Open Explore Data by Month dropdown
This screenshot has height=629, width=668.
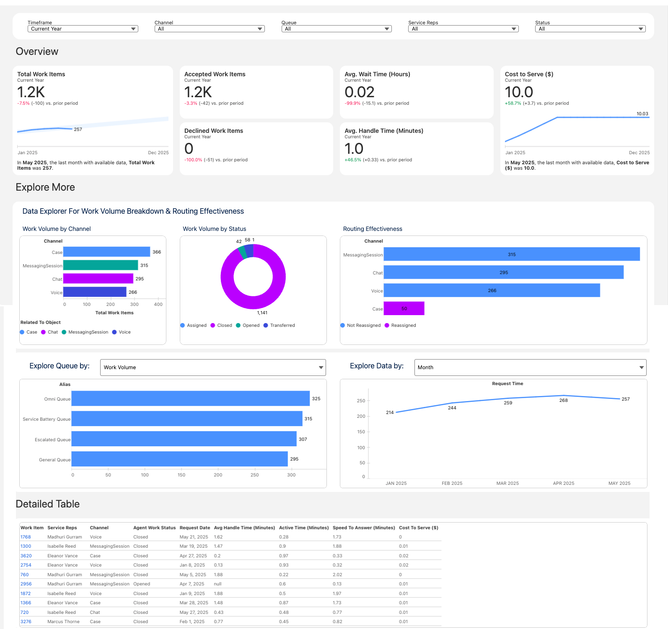(530, 368)
